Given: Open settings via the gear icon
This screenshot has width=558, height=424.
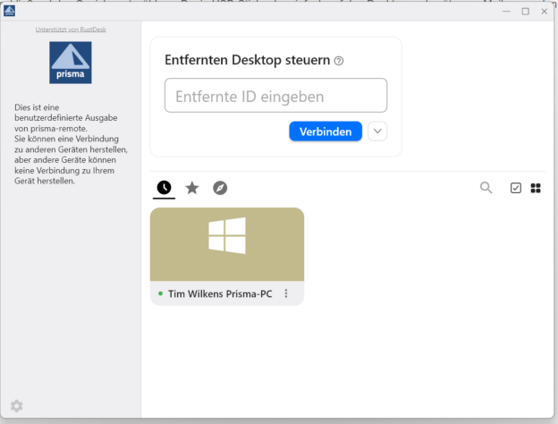Looking at the screenshot, I should 16,406.
